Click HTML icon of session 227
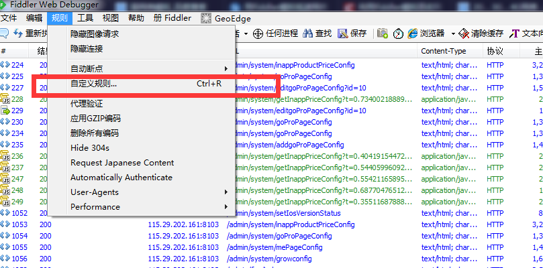This screenshot has width=543, height=268. tap(5, 88)
